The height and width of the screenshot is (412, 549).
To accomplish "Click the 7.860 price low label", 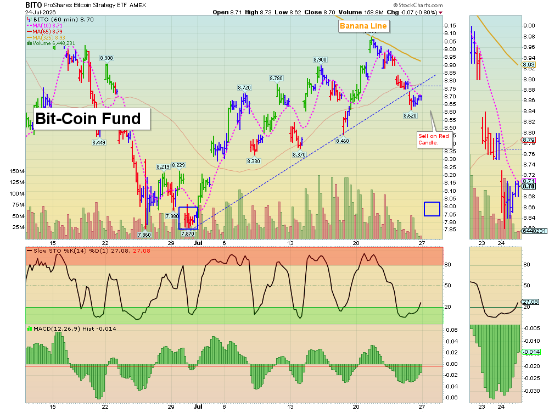I will [144, 235].
